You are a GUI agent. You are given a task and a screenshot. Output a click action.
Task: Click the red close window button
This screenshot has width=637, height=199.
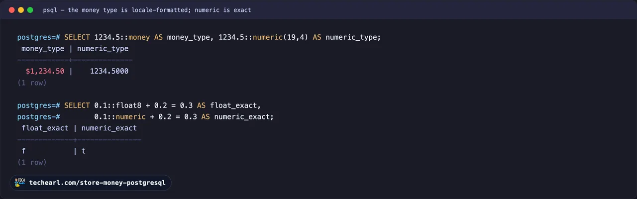(12, 10)
